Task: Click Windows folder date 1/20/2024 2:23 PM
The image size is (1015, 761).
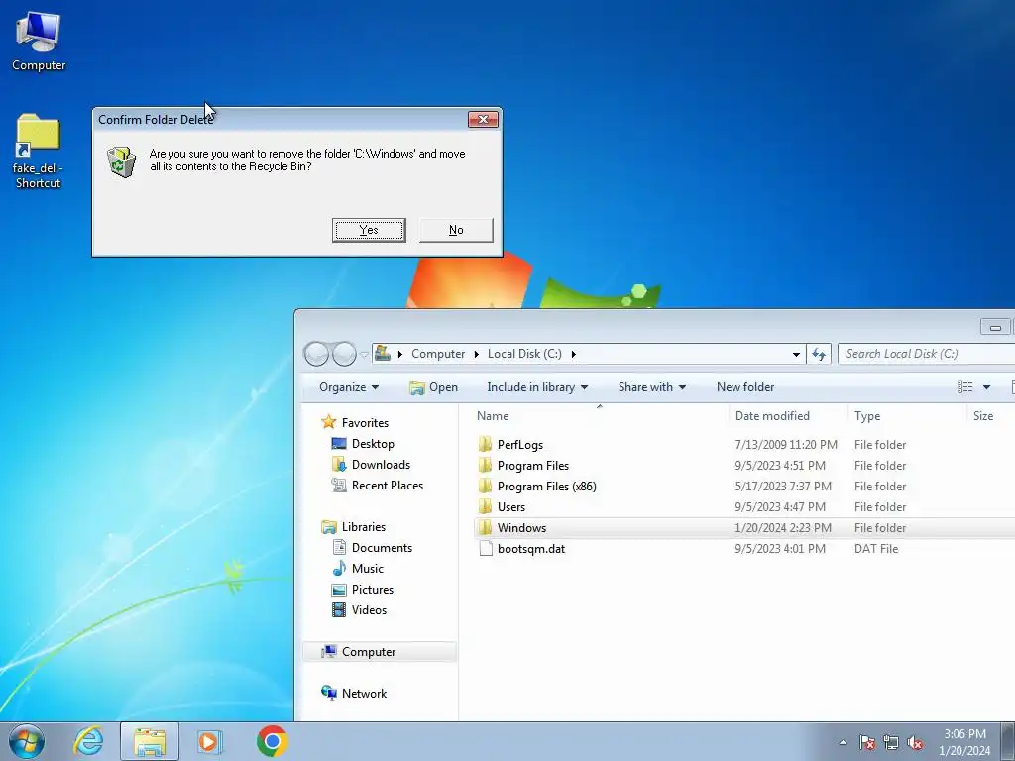Action: click(x=783, y=527)
